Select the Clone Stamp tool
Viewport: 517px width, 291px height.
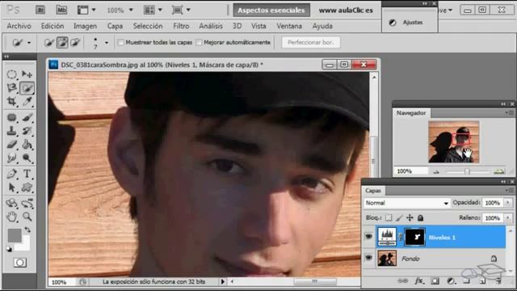(12, 131)
